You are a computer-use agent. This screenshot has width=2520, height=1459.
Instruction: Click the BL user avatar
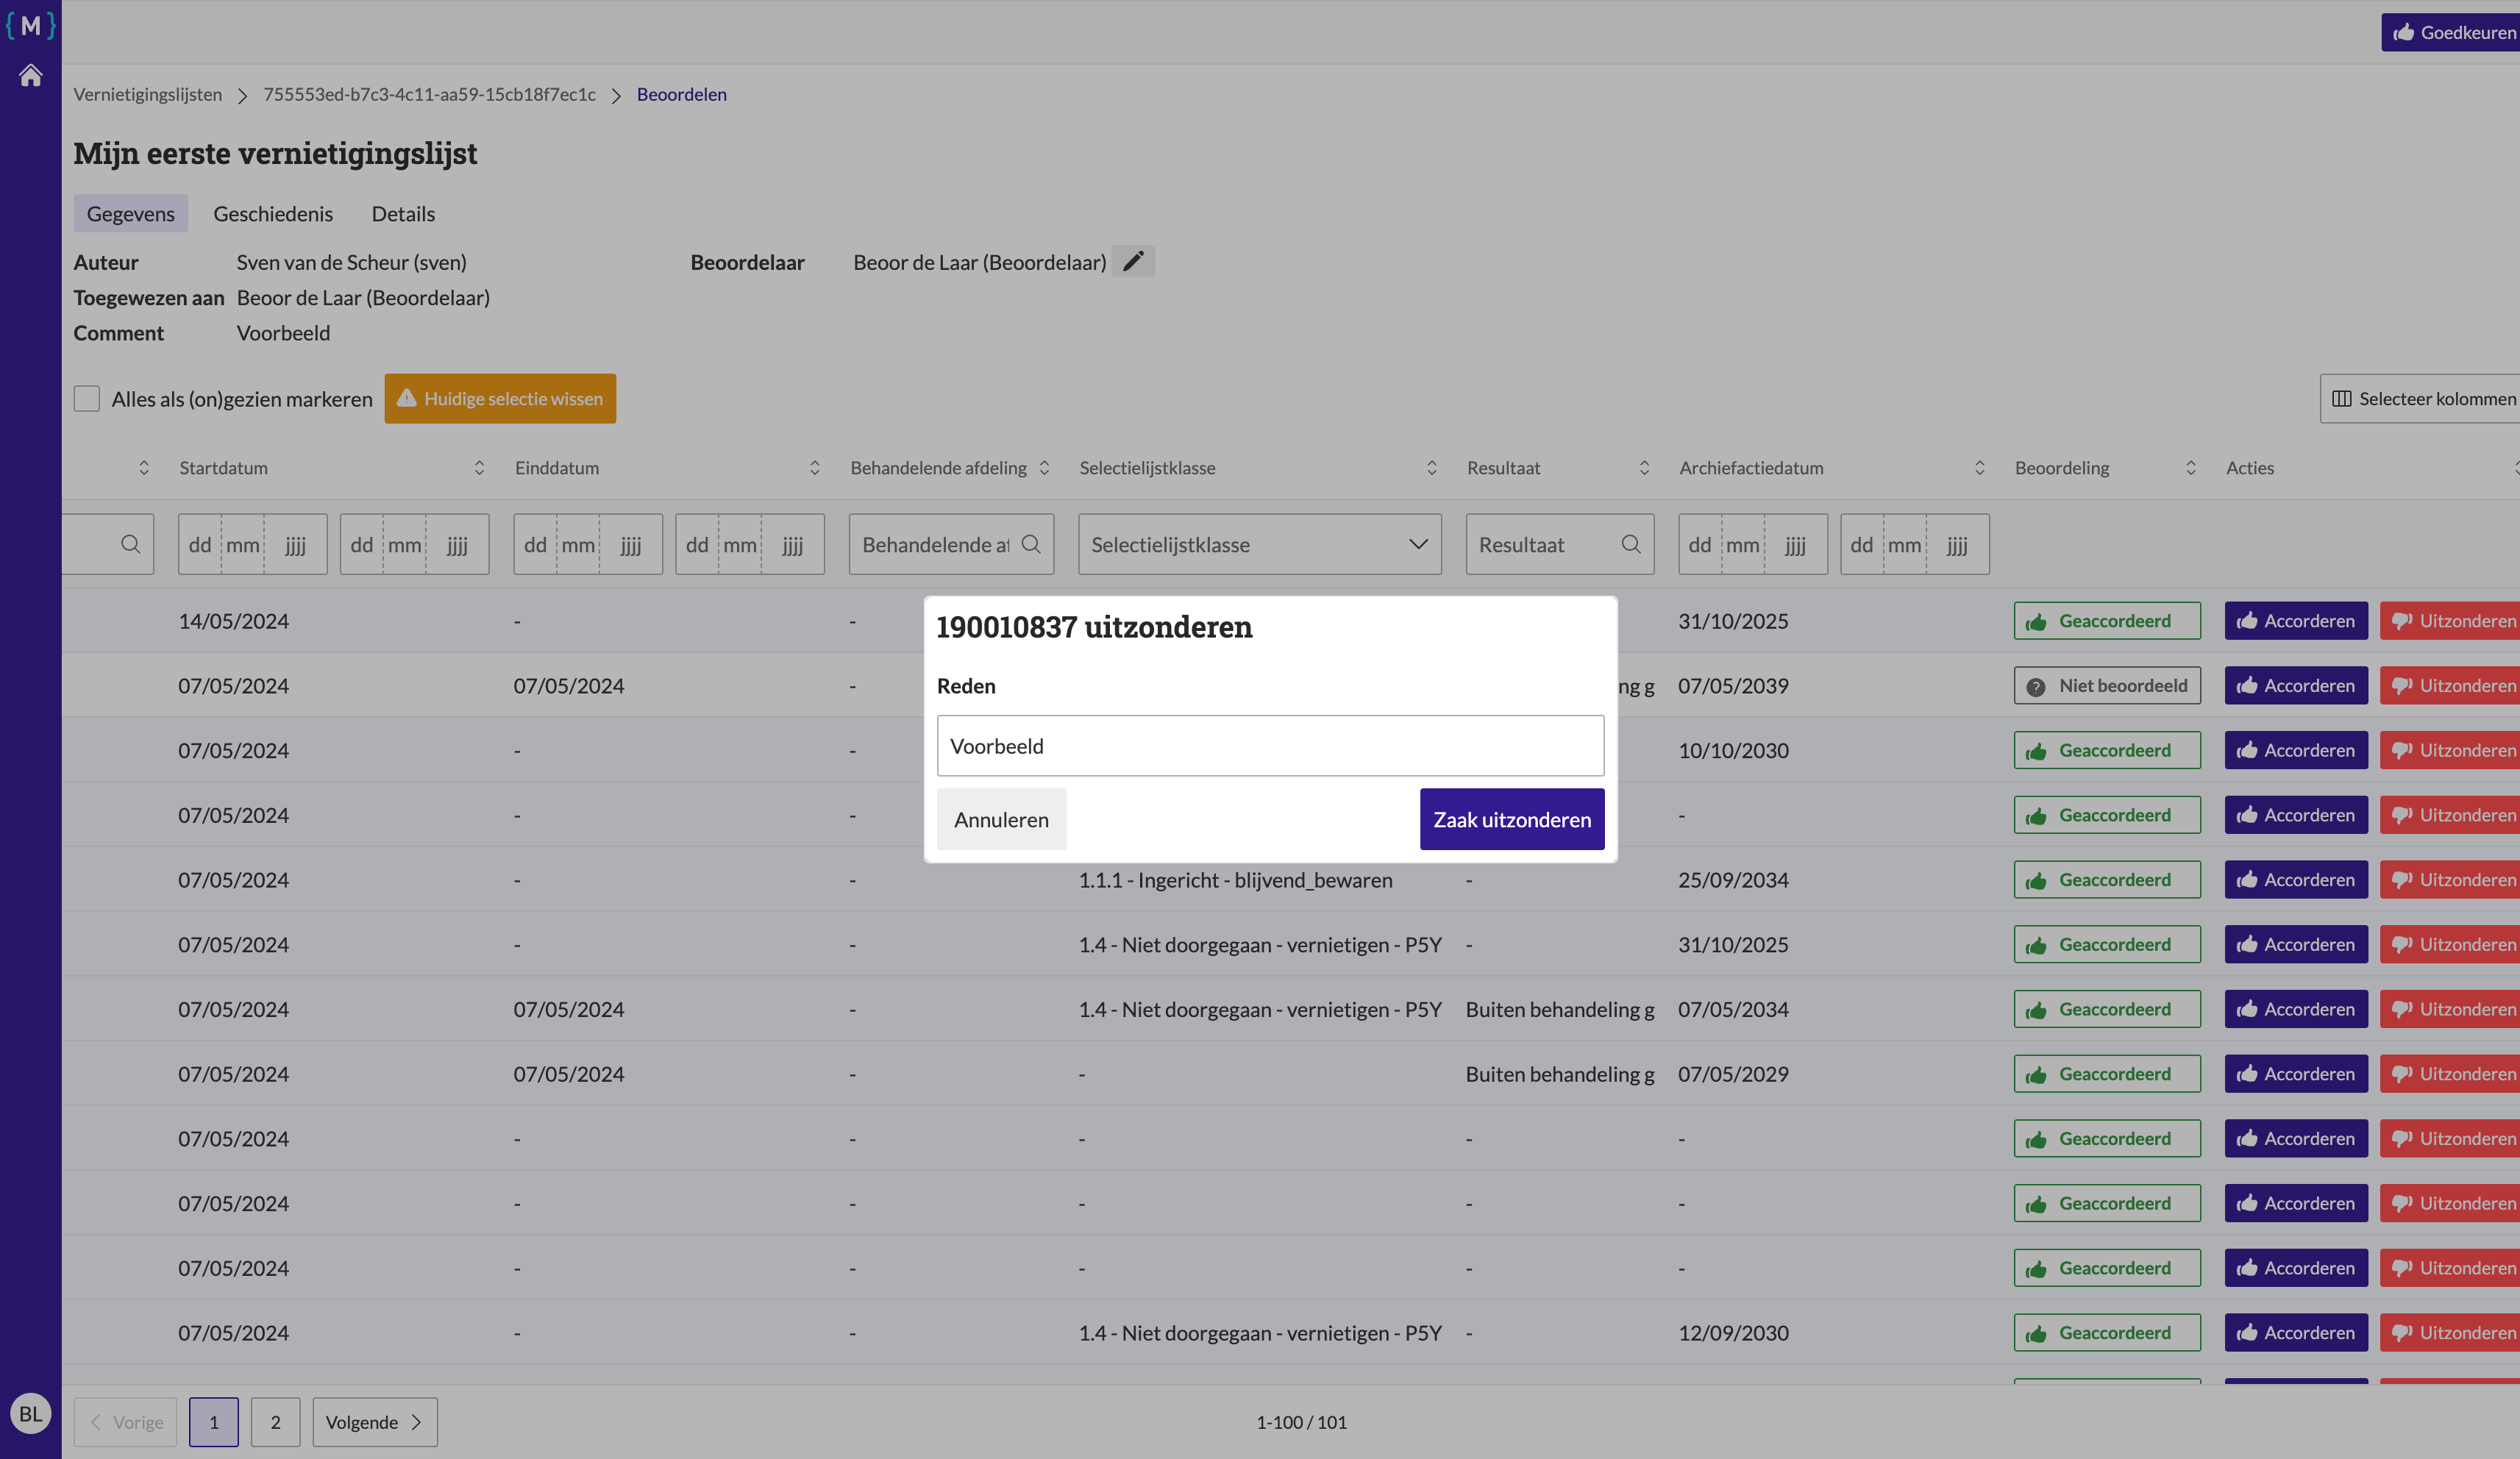(x=31, y=1413)
